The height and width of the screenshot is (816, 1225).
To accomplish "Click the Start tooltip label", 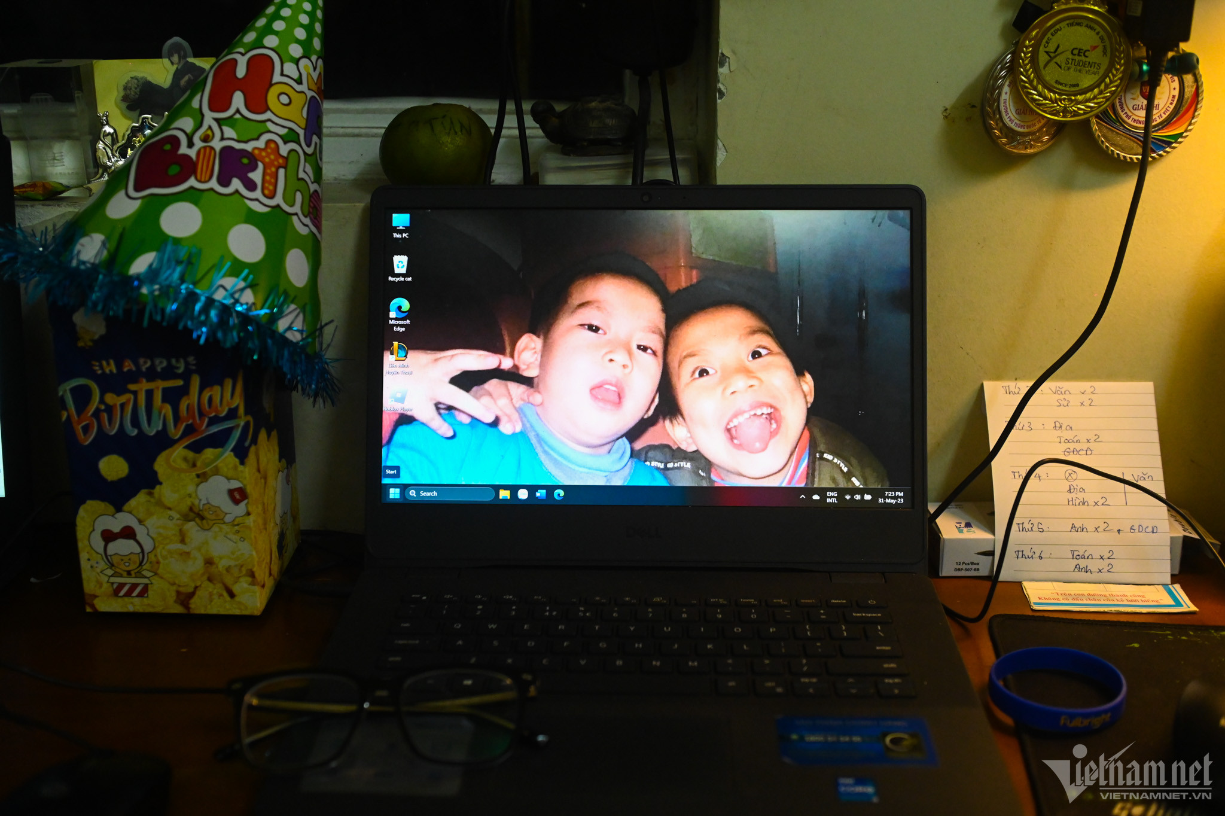I will pyautogui.click(x=391, y=472).
